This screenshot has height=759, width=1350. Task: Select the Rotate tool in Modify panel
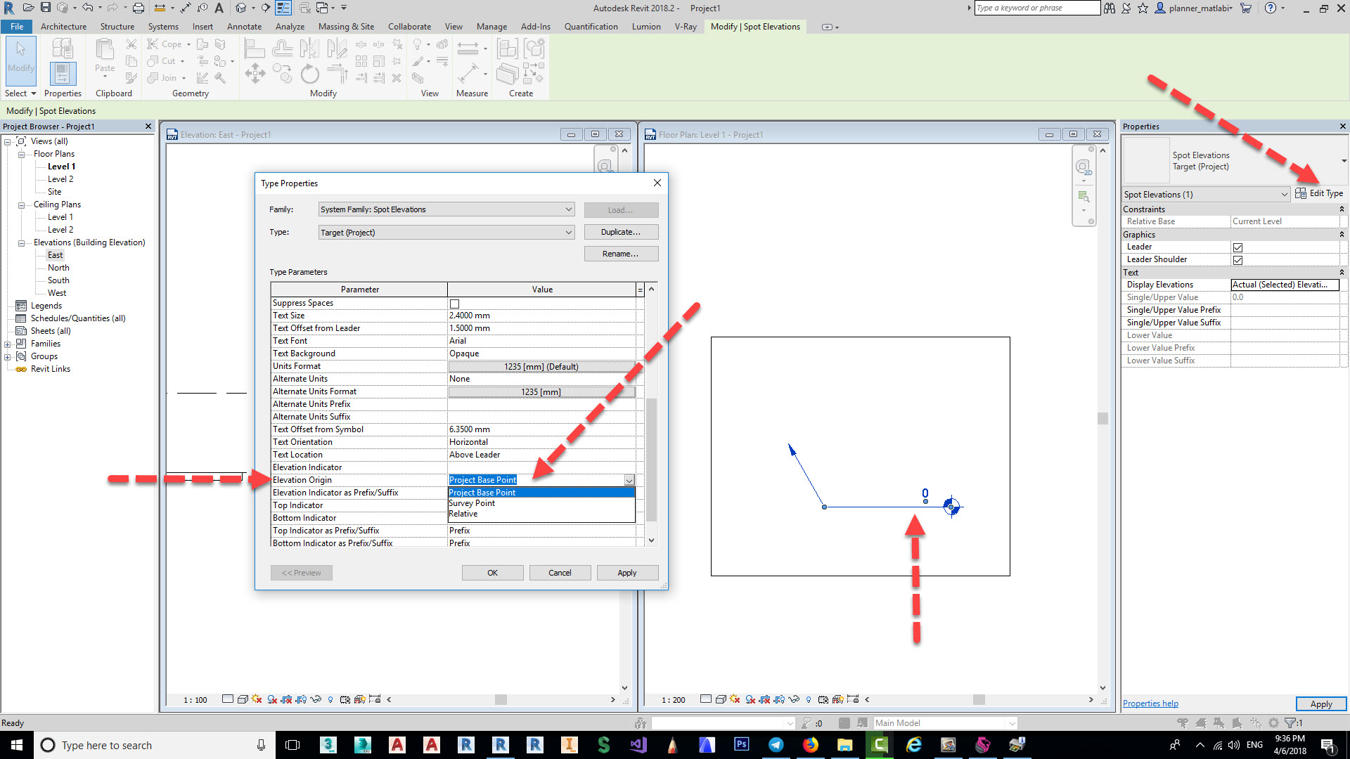point(310,74)
